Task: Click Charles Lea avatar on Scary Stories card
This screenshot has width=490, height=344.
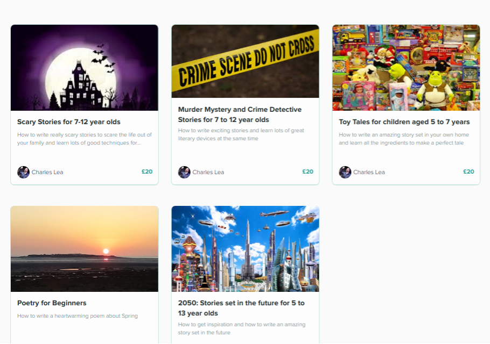Action: (24, 172)
